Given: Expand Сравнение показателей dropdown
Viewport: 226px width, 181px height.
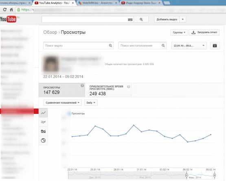Looking at the screenshot, I should pyautogui.click(x=62, y=102).
